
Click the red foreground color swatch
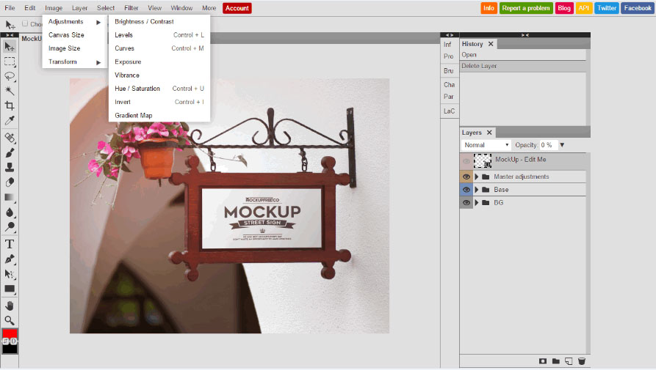(9, 334)
